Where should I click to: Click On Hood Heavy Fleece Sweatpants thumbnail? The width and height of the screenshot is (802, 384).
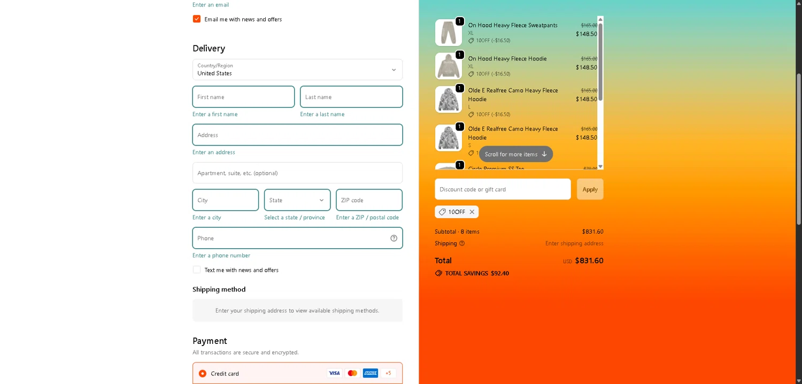point(449,33)
